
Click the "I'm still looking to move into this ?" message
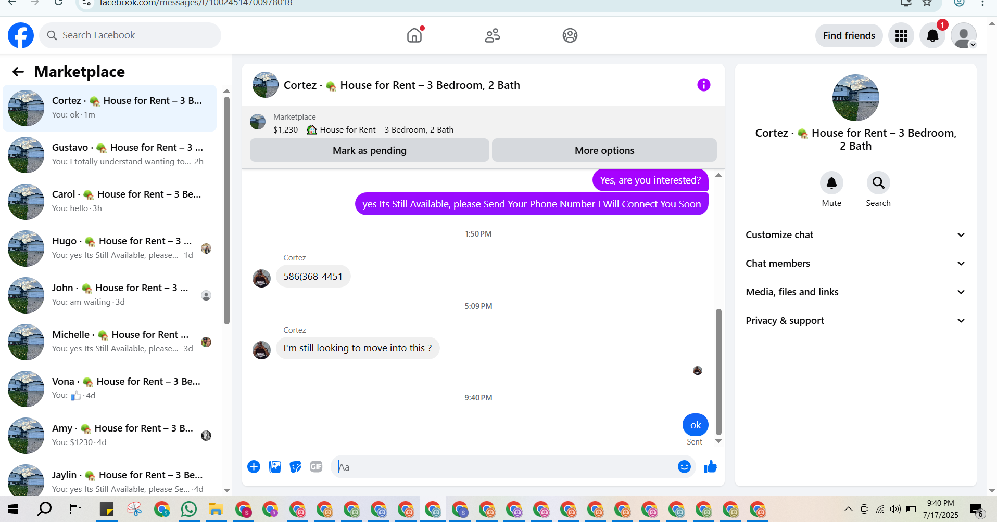pyautogui.click(x=358, y=348)
